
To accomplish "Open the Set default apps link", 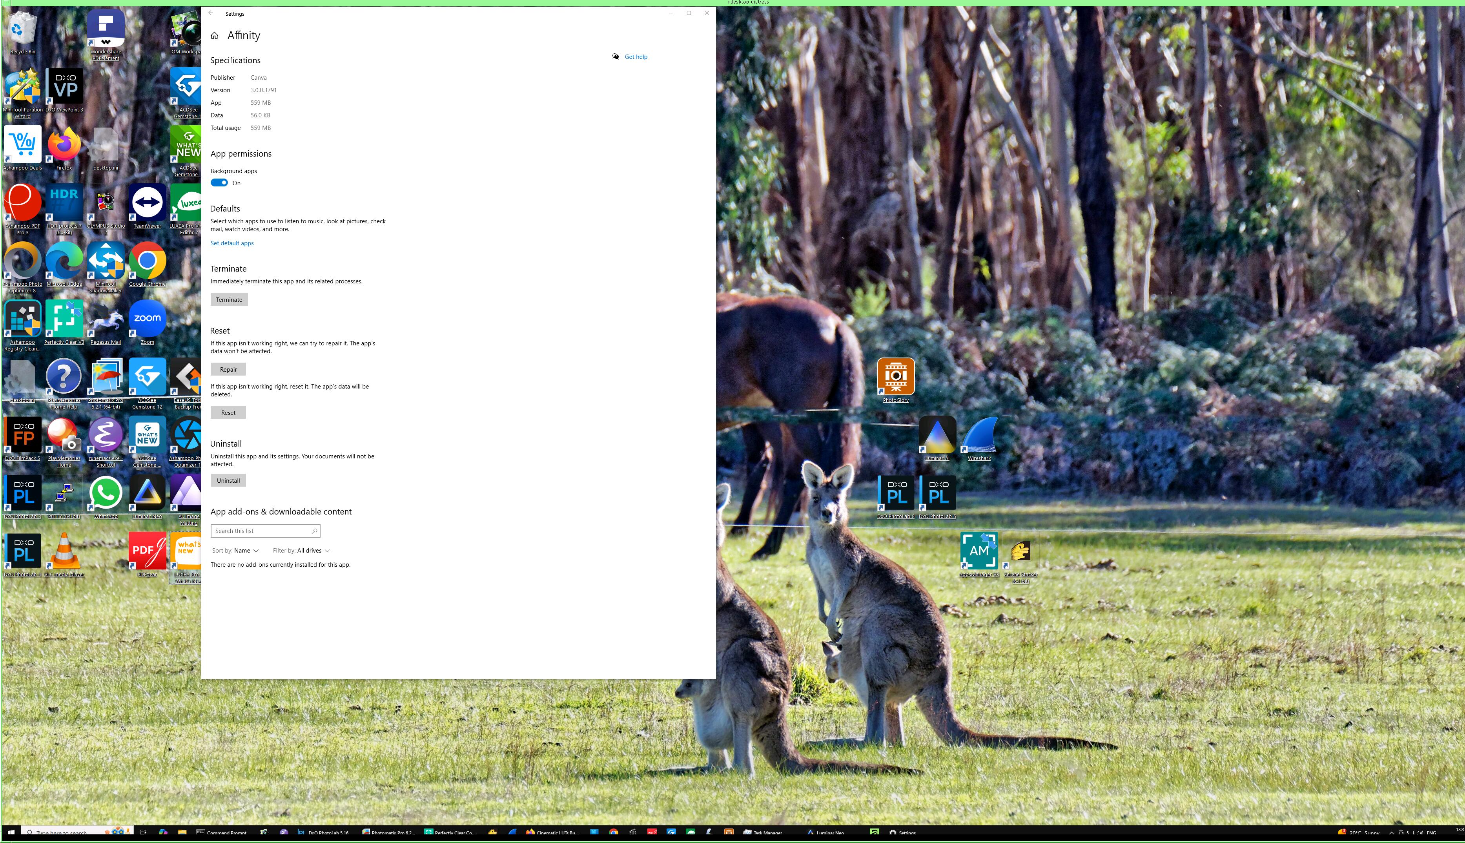I will [231, 243].
